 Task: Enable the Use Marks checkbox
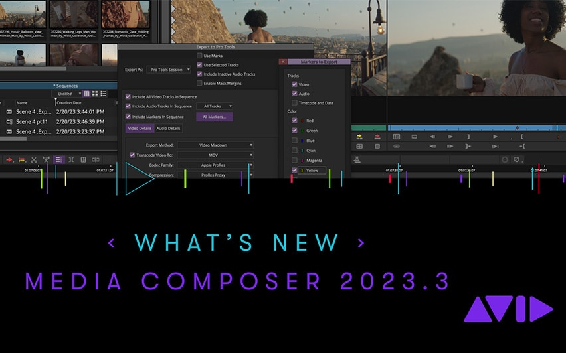[x=199, y=56]
